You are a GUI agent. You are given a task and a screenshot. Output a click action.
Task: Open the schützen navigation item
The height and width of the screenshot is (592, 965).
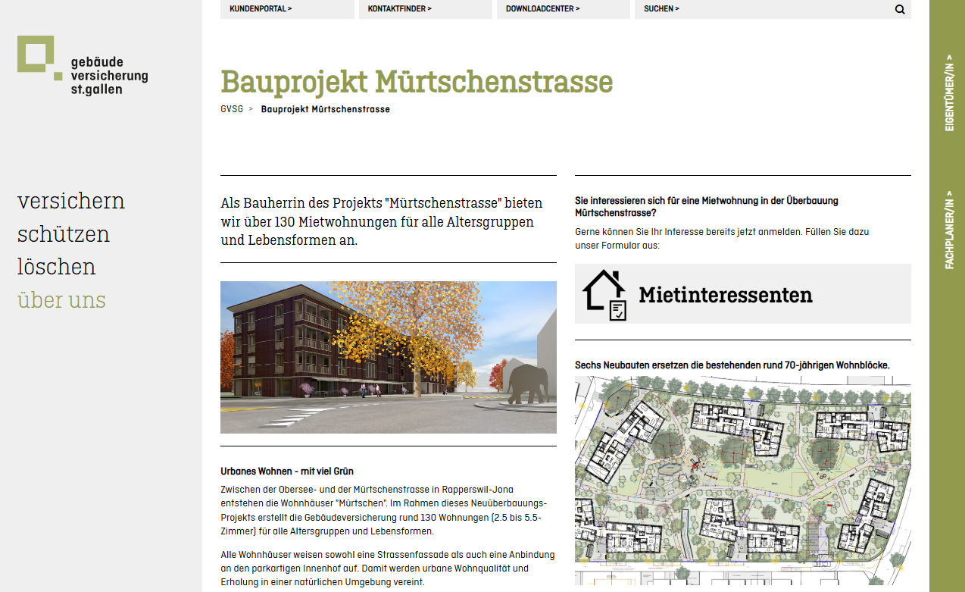click(x=64, y=234)
